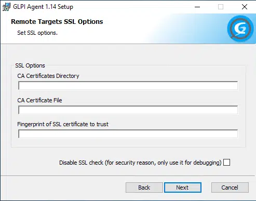Screen dimensions: 256x201
Task: Click the Fingerprint of SSL certificate label
Action: pos(63,124)
